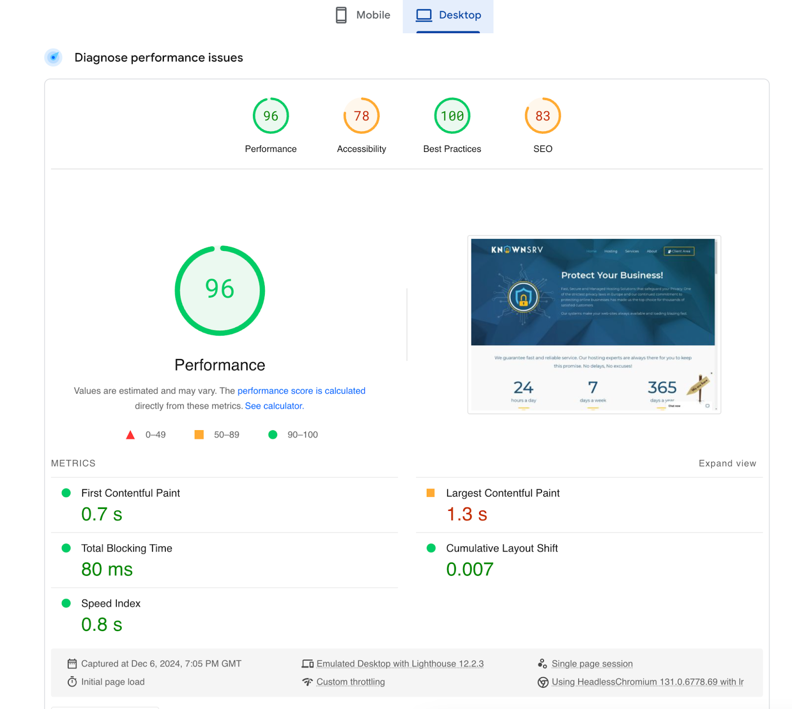
Task: Switch to the Mobile tab
Action: 363,15
